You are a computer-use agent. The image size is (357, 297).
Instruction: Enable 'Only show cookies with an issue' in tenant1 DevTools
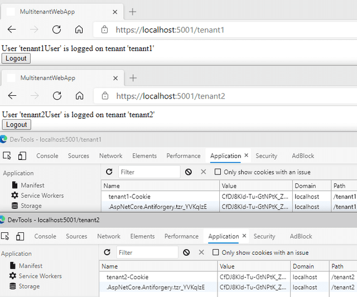tap(218, 172)
